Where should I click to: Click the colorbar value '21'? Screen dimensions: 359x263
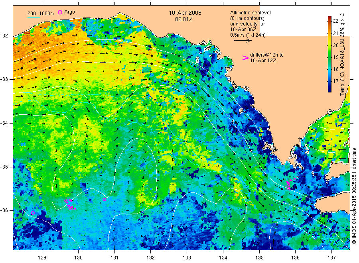point(335,33)
